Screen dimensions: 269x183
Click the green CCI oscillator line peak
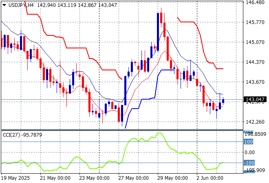[159, 133]
